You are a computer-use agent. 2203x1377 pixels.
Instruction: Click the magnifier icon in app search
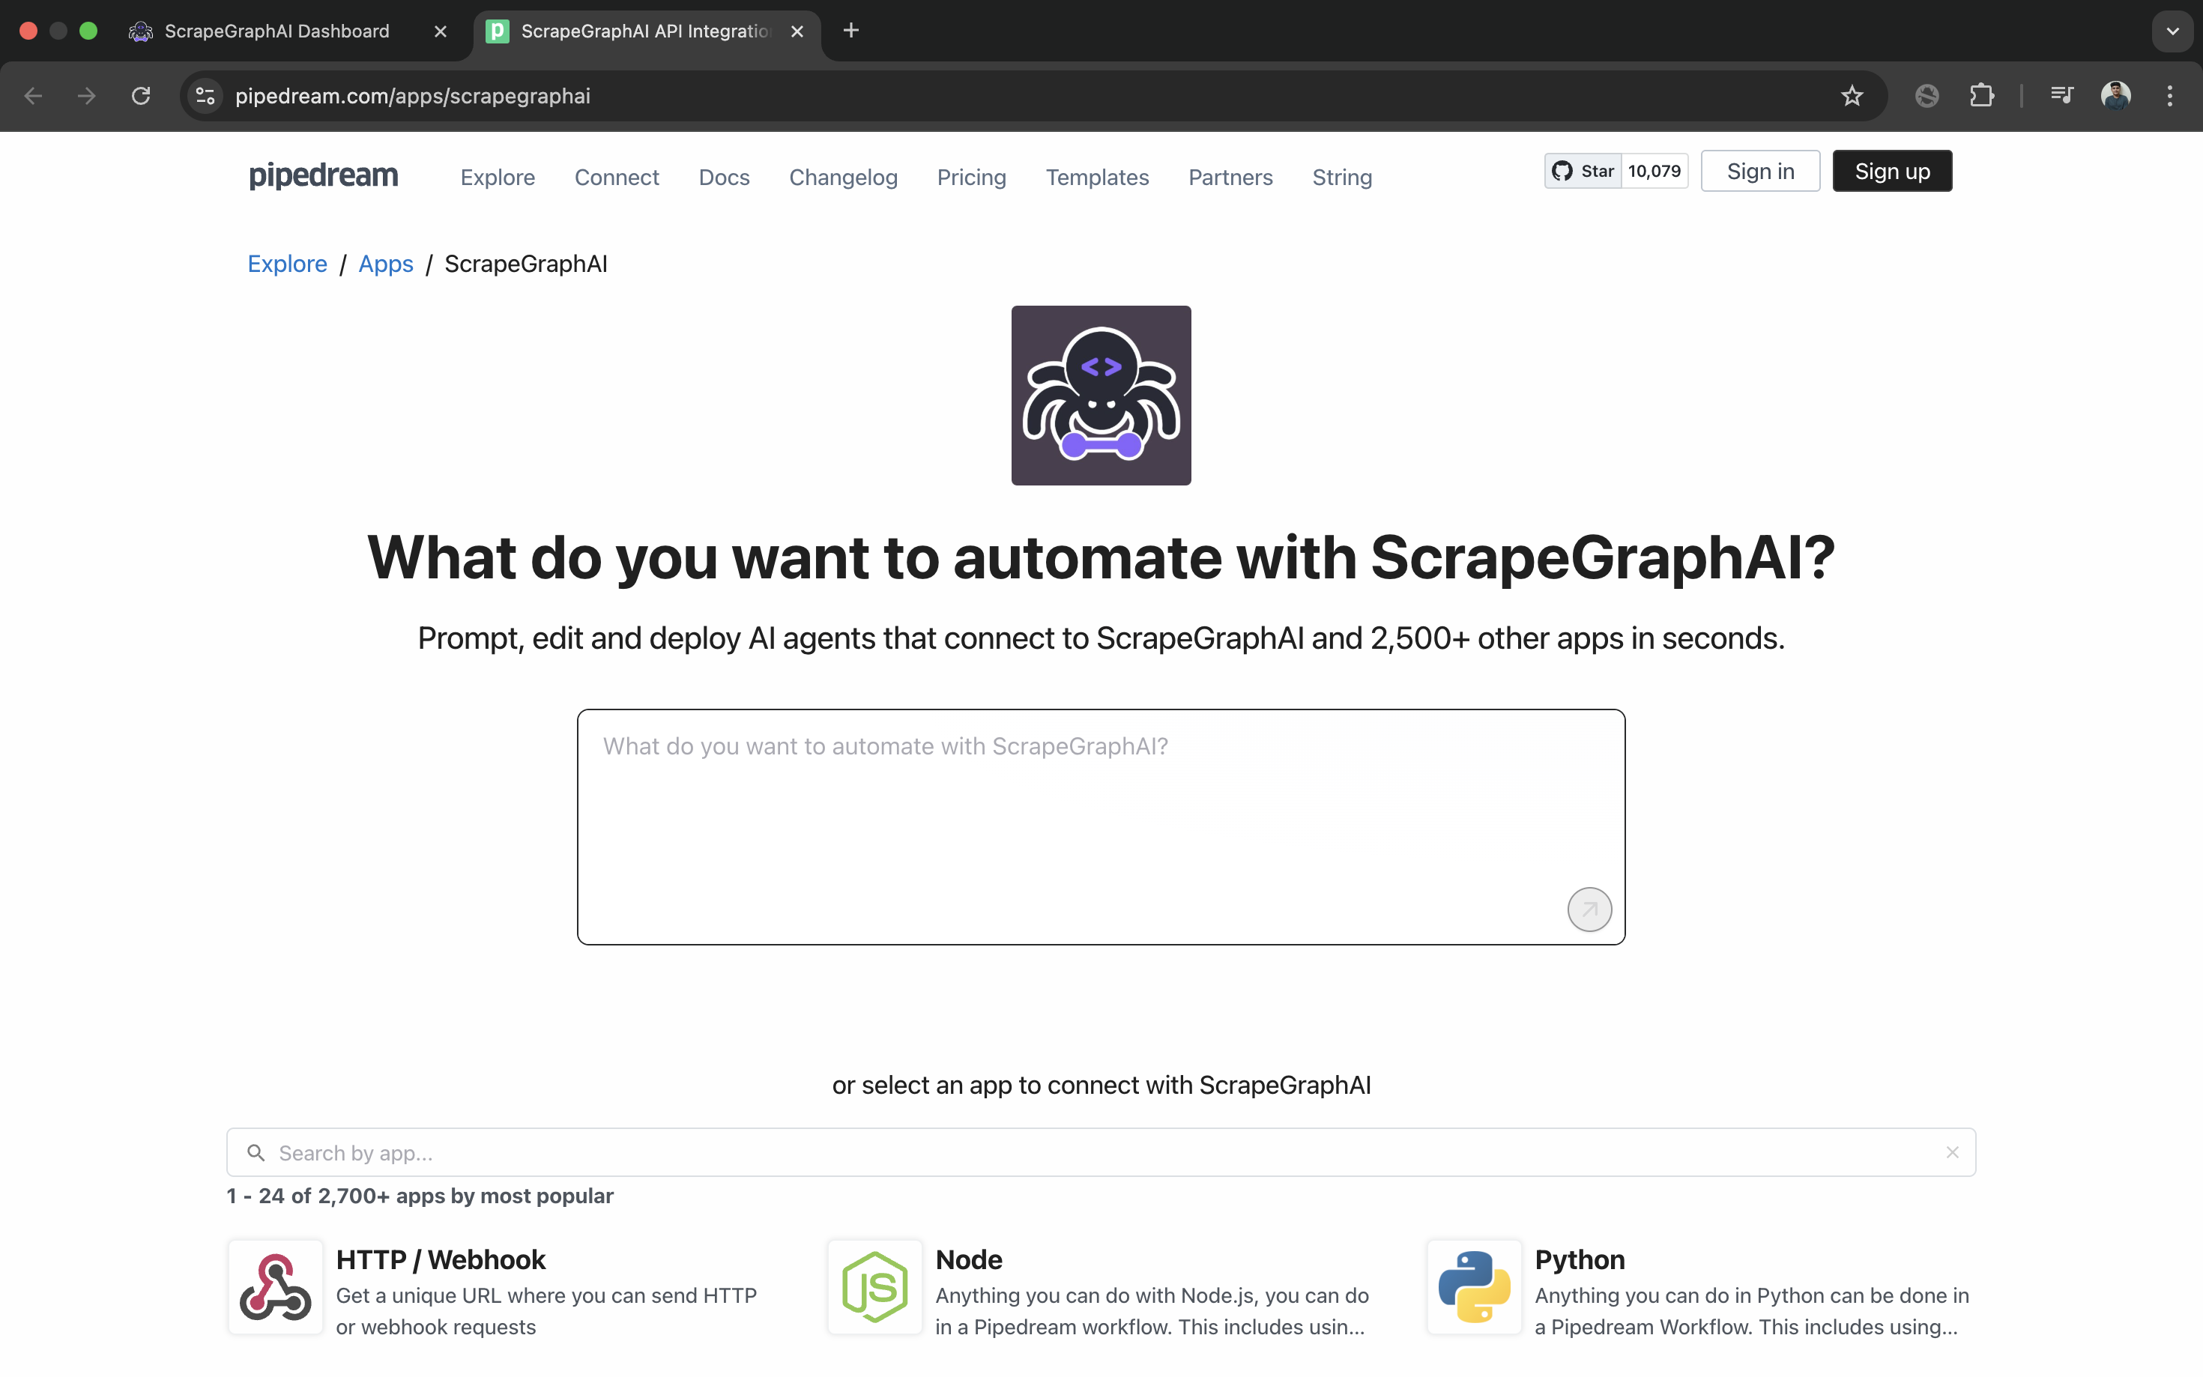[256, 1153]
